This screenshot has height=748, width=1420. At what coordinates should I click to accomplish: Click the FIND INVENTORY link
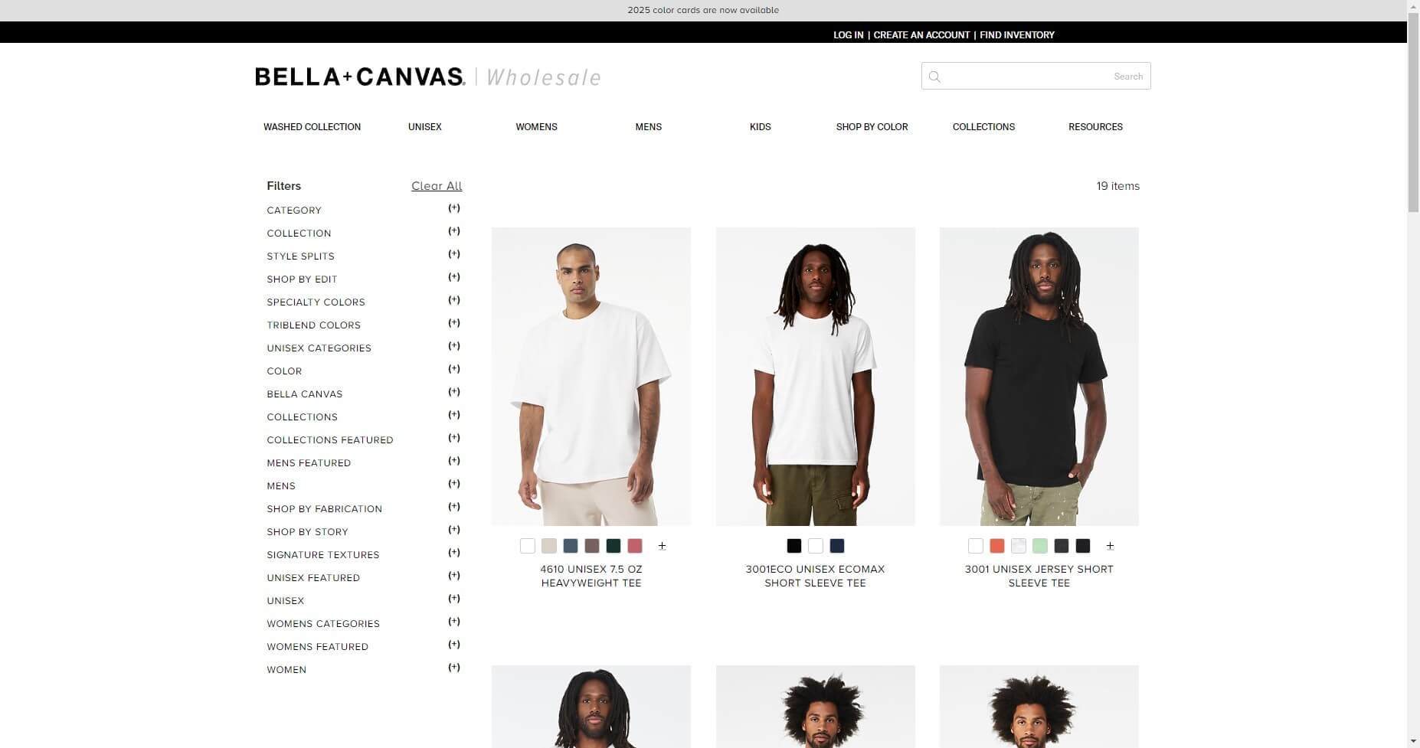1017,35
